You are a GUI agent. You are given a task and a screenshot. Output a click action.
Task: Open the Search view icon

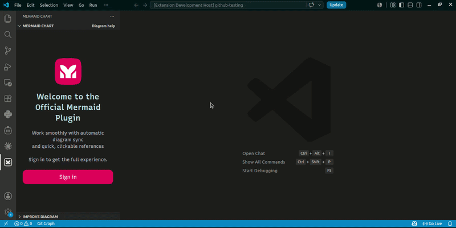pos(8,35)
